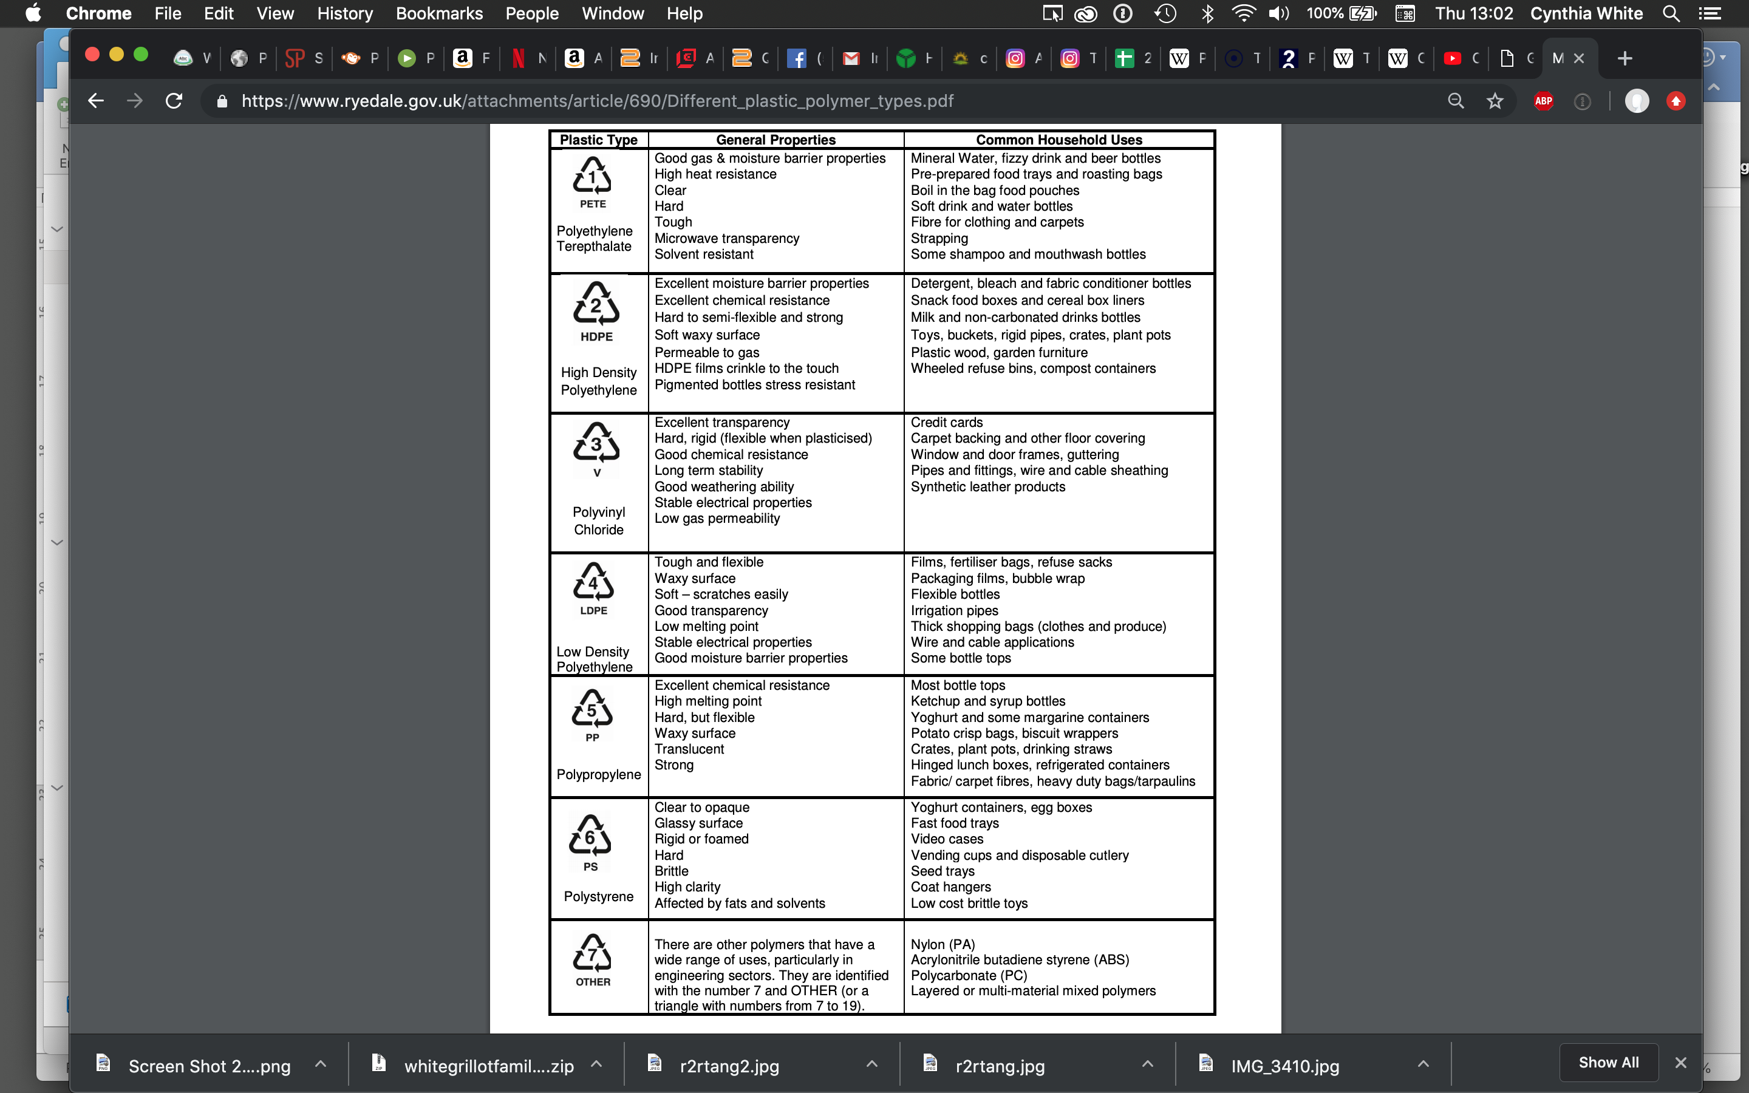View site security lock info
This screenshot has width=1749, height=1093.
point(222,101)
